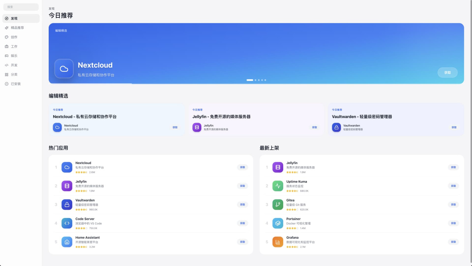Click 获取 for Home Assistant

click(x=243, y=242)
